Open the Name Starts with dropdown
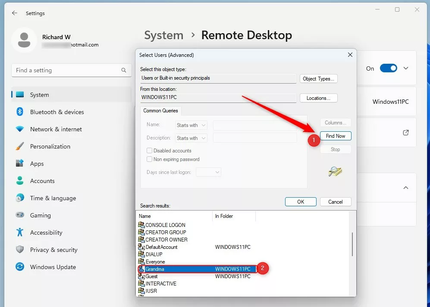430x307 pixels. pos(191,125)
